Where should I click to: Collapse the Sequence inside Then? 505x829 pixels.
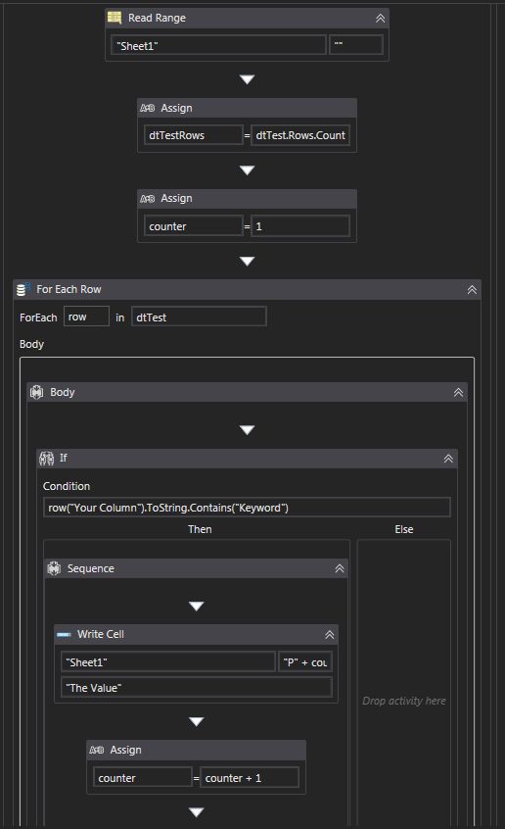point(340,568)
